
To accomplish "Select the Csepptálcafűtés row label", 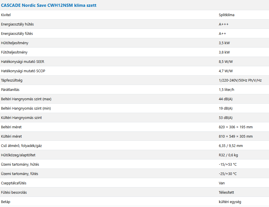I will click(x=14, y=183).
